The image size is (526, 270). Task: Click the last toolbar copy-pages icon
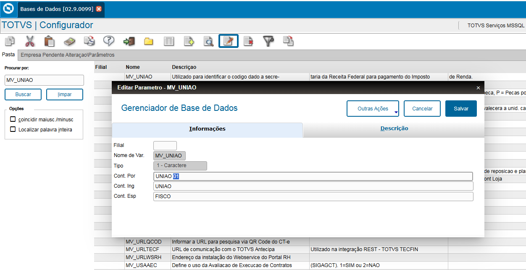[x=288, y=41]
